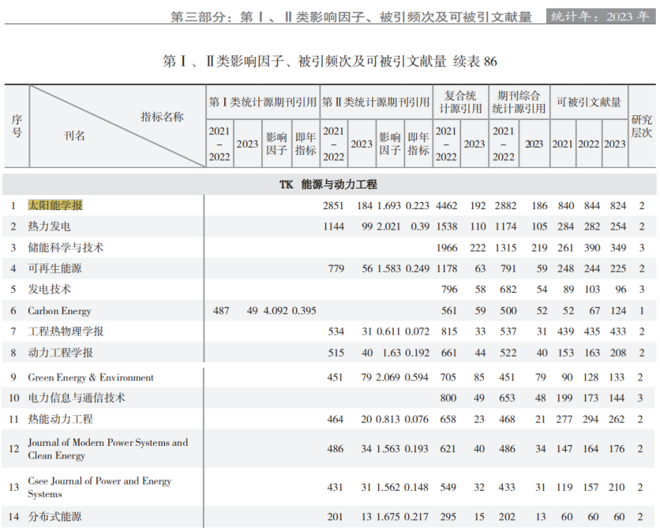The width and height of the screenshot is (660, 528).
Task: Click 太阳能学报 composite citation 4462
Action: (447, 206)
